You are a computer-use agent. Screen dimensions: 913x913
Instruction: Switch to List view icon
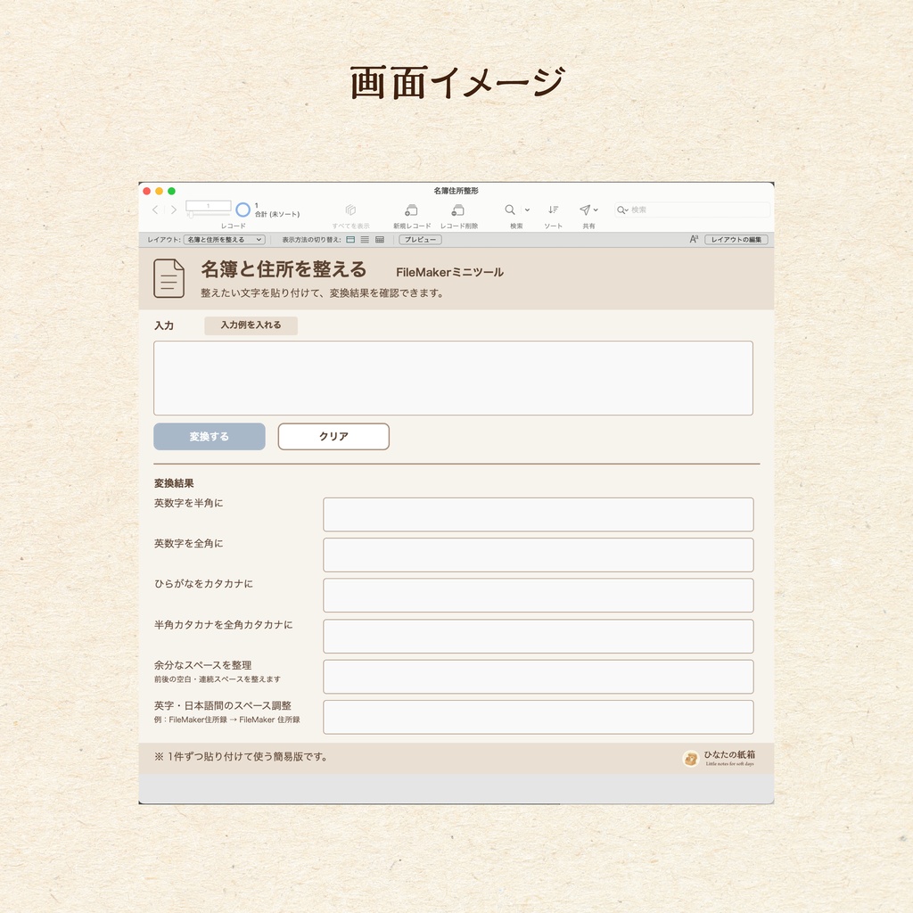tap(365, 239)
